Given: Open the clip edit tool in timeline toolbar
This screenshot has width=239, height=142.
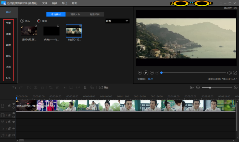Looking at the screenshot, I should click(x=29, y=88).
